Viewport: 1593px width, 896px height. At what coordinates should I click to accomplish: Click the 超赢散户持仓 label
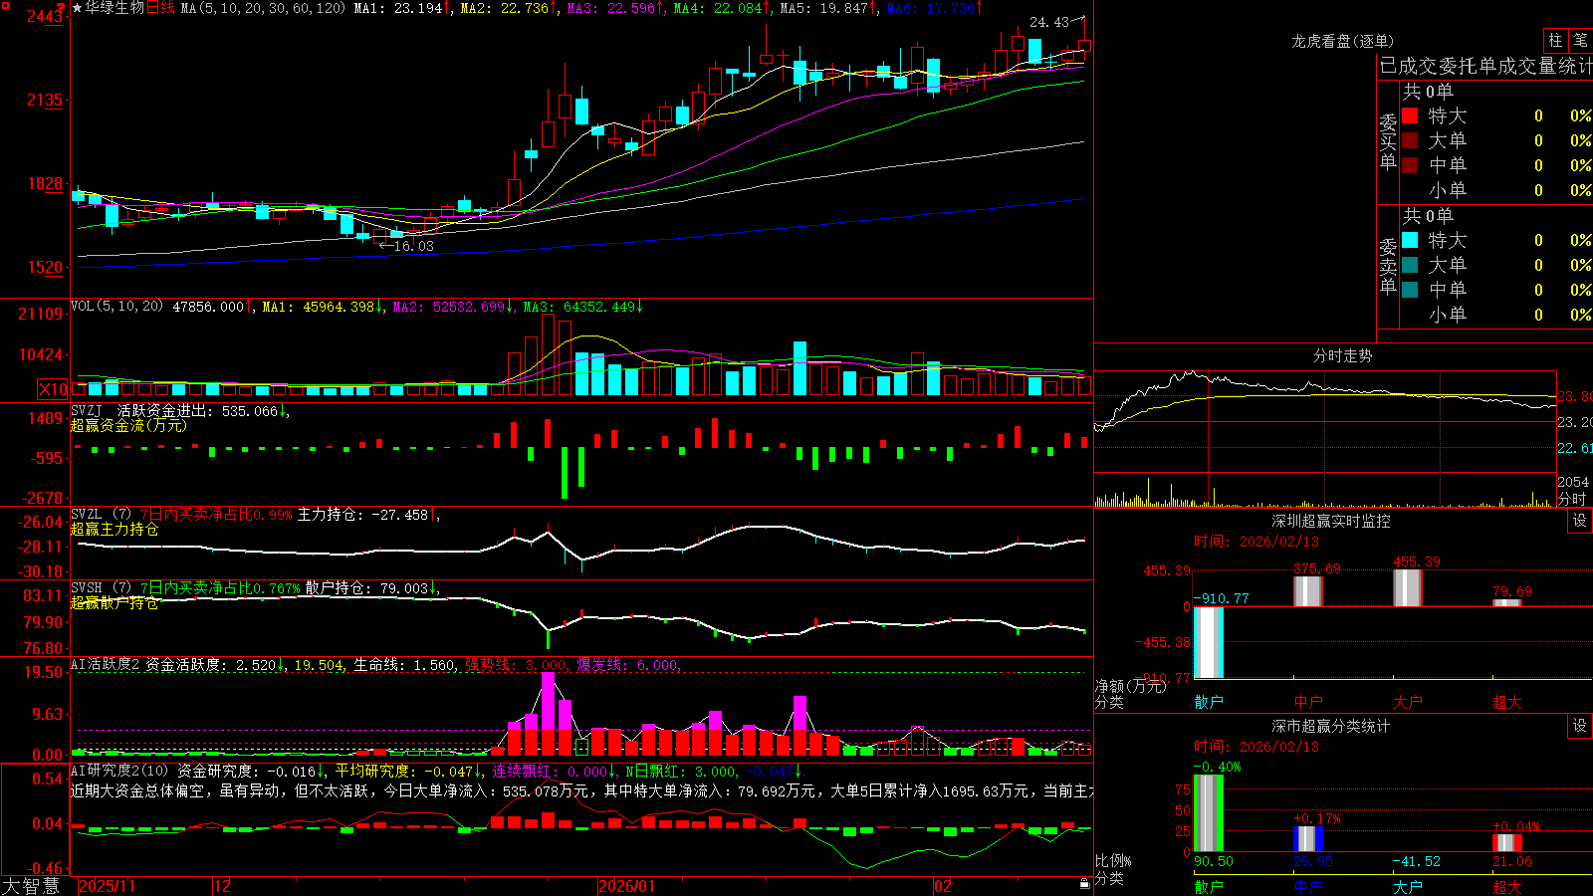click(x=114, y=603)
